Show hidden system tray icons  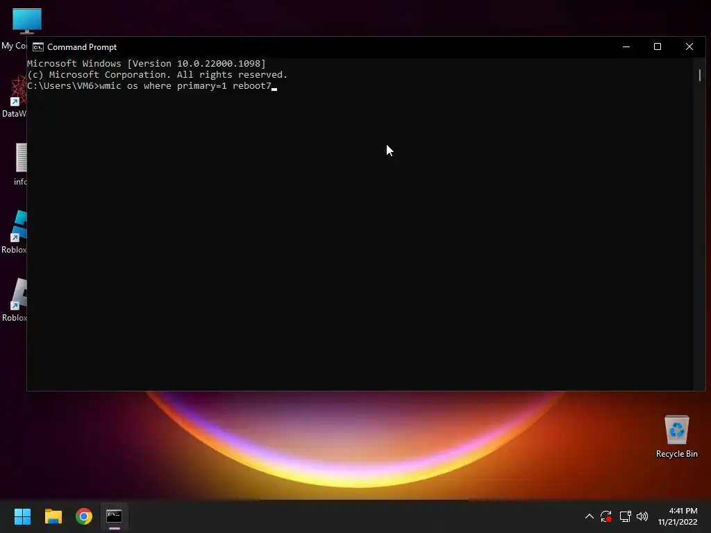coord(589,516)
